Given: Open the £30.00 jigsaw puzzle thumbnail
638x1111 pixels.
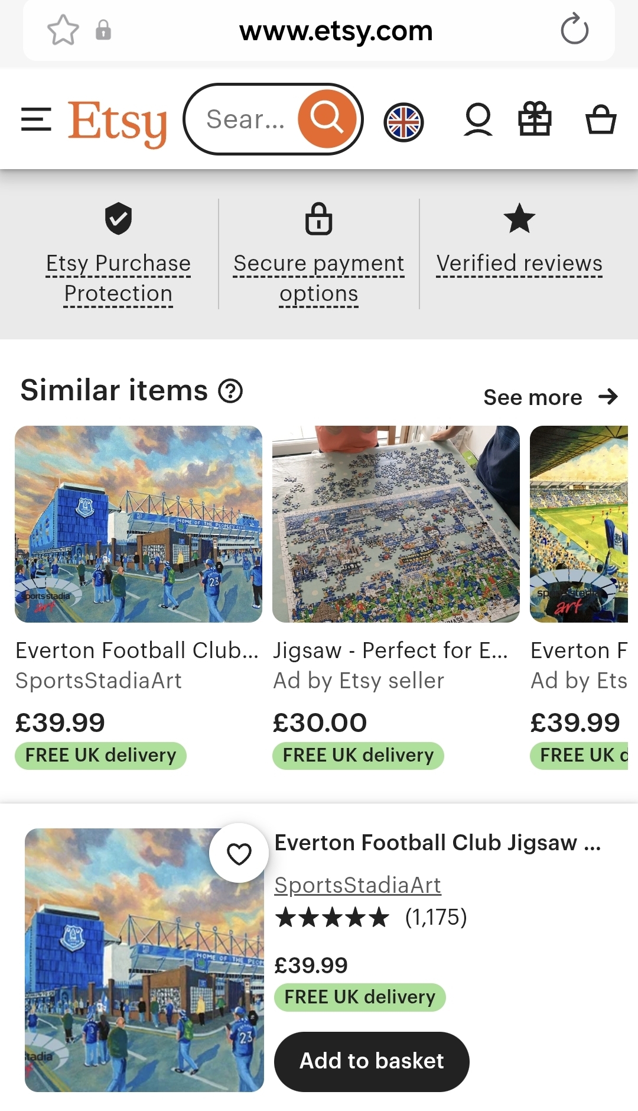Looking at the screenshot, I should pyautogui.click(x=396, y=524).
